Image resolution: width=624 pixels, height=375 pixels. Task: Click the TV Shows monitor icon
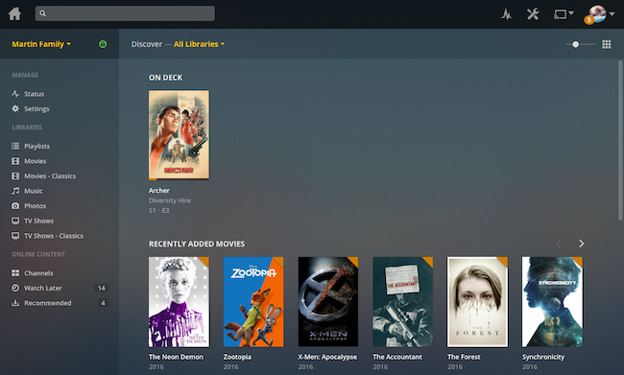click(x=15, y=221)
